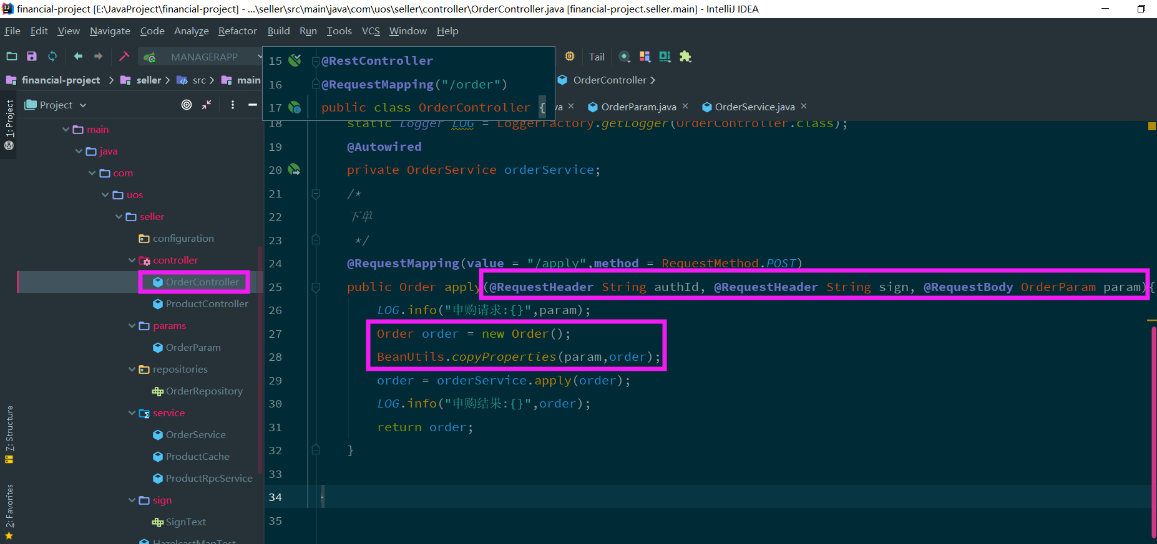Click src in the breadcrumb
Screen dimensions: 1157x544
199,80
